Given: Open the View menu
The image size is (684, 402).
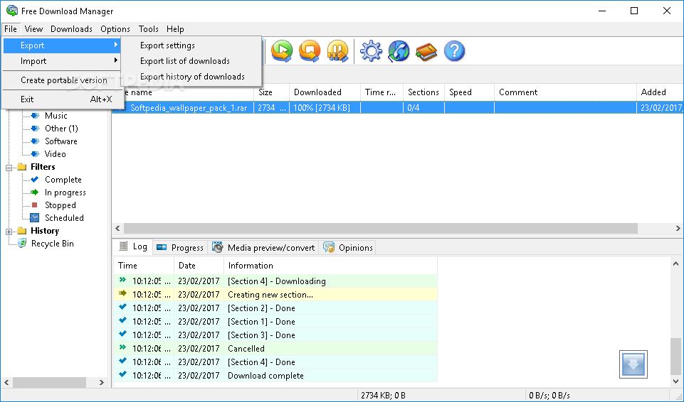Looking at the screenshot, I should (x=33, y=28).
